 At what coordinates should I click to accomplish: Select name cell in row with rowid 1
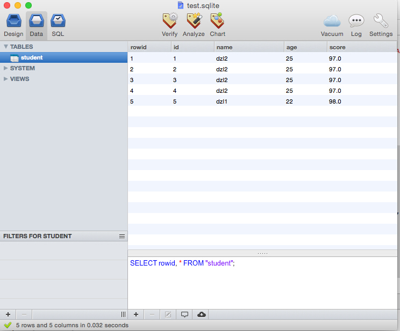coord(249,58)
